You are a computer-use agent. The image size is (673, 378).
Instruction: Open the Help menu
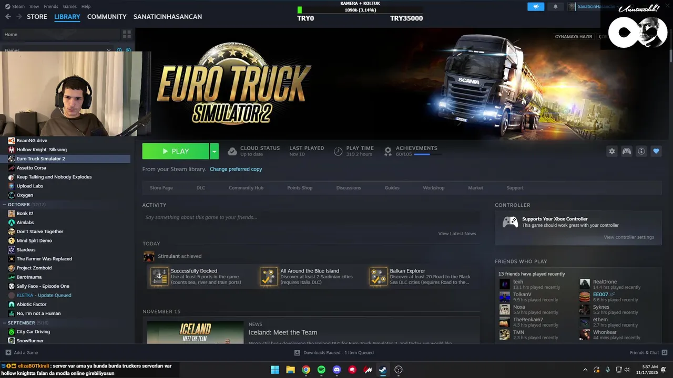(x=86, y=6)
